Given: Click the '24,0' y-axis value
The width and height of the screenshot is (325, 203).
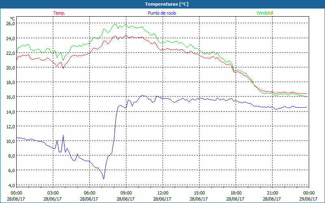Looking at the screenshot, I should point(11,38).
